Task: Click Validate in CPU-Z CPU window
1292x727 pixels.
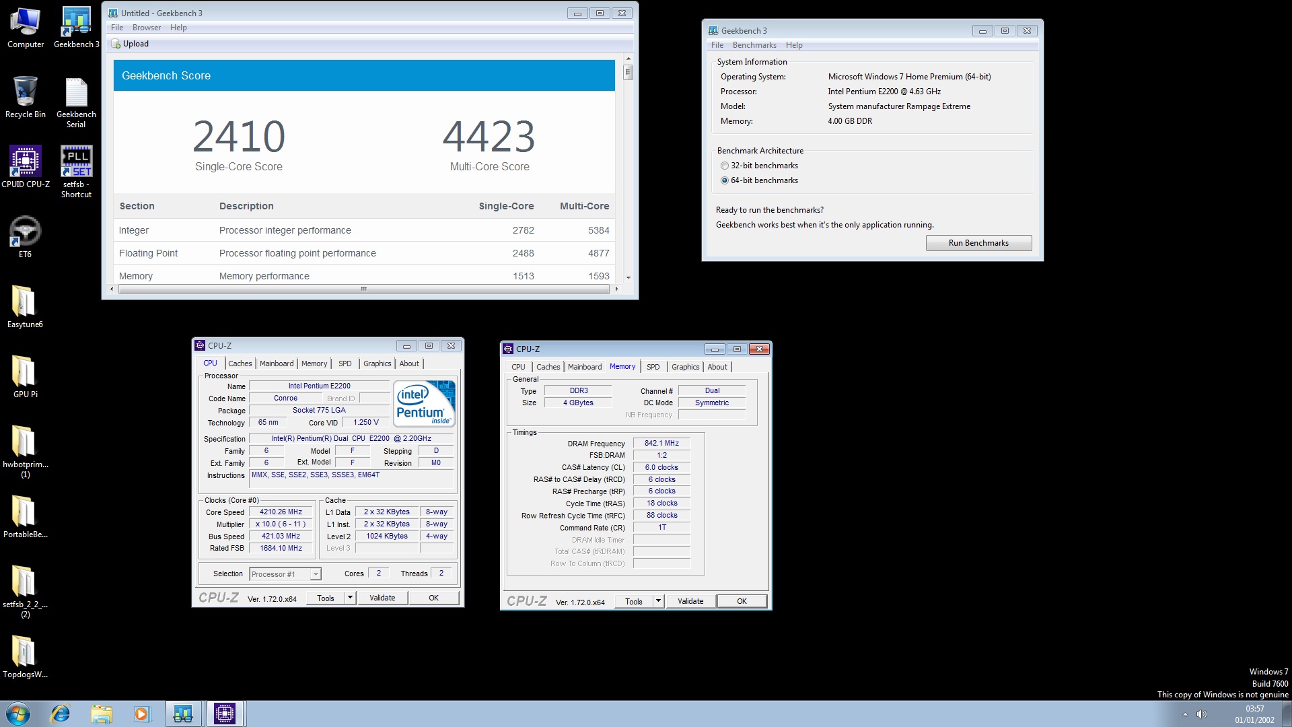Action: 382,598
